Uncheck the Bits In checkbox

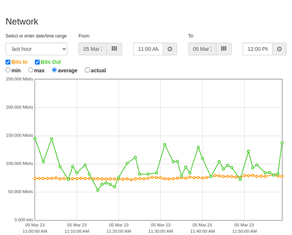click(x=8, y=62)
